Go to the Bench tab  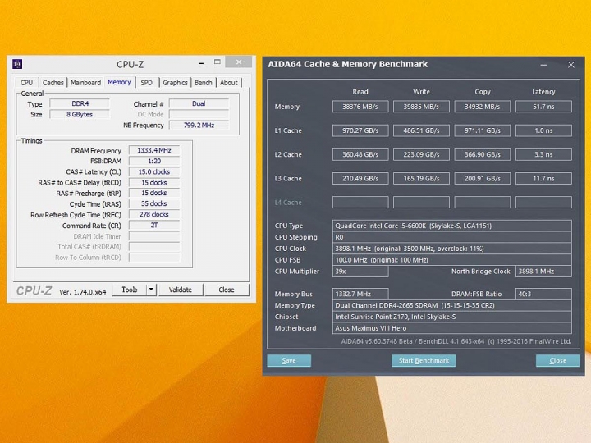pos(204,83)
